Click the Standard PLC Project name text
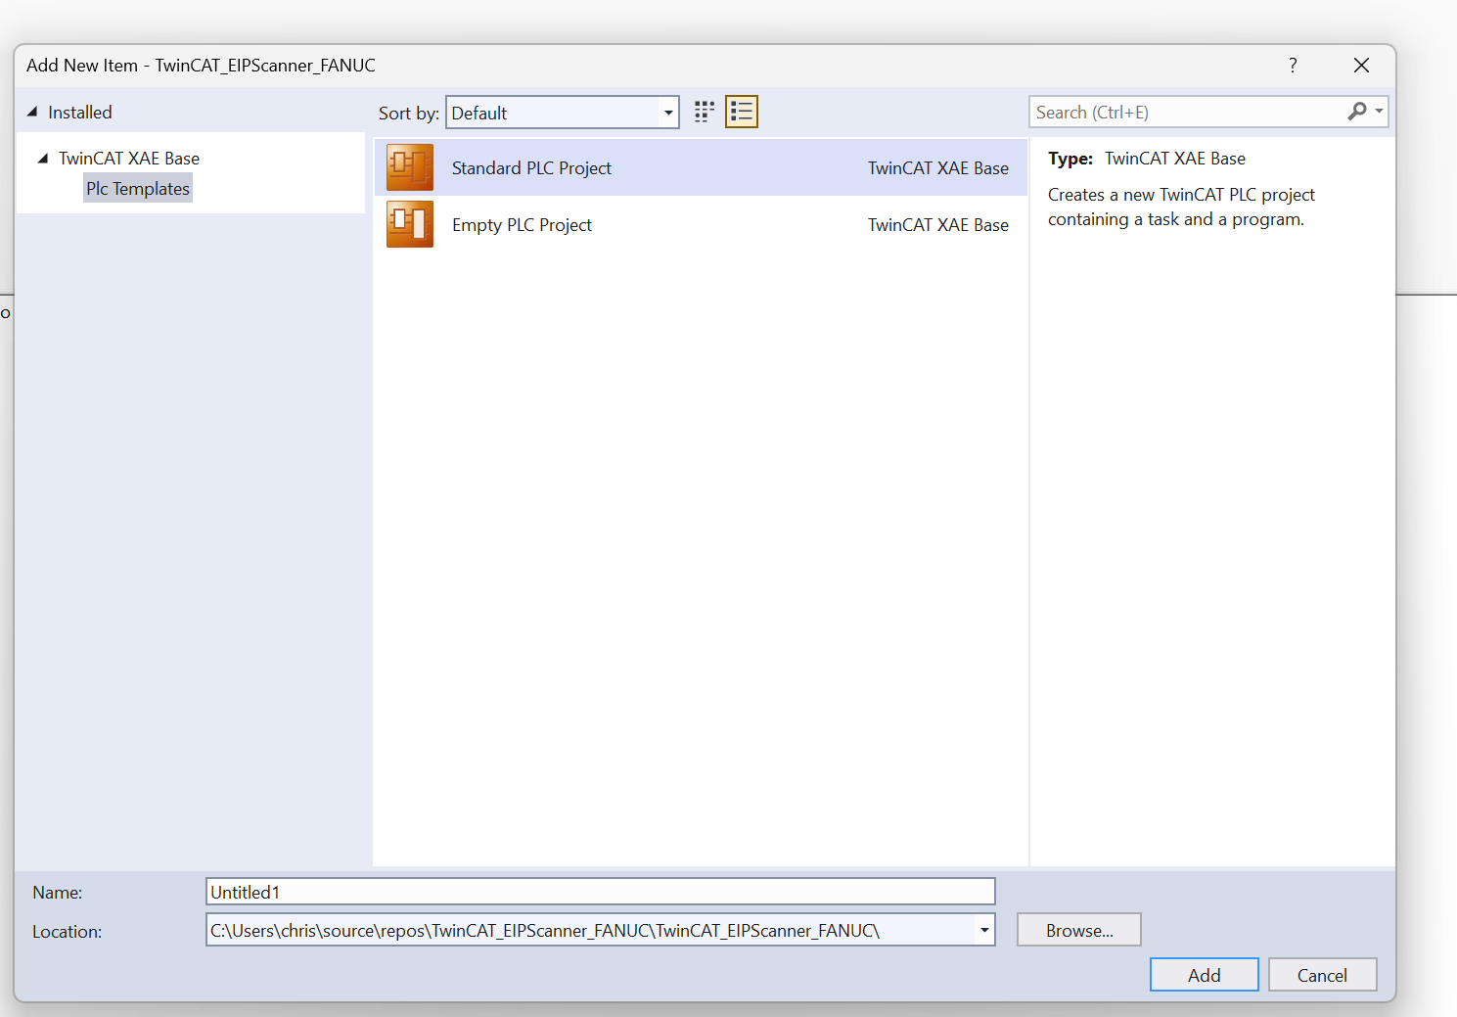Screen dimensions: 1457x1017 (531, 167)
